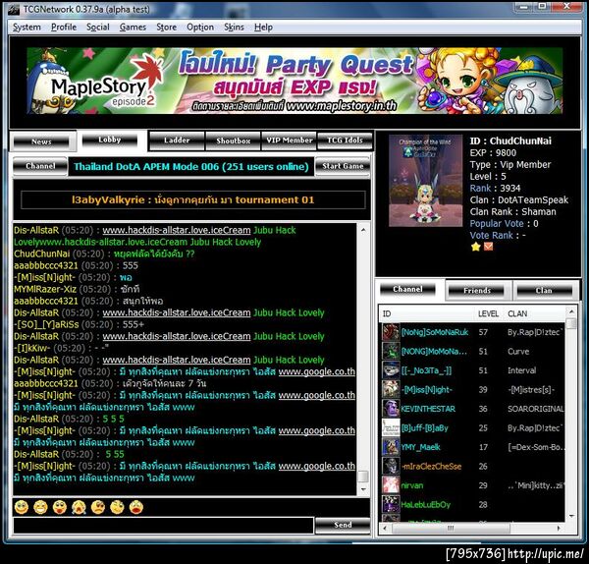Click the chat scrollbar up arrow
The height and width of the screenshot is (564, 589).
[x=363, y=229]
